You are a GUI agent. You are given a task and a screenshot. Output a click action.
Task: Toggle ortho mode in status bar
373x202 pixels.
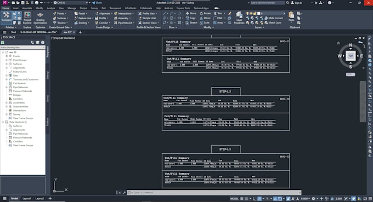(255, 199)
